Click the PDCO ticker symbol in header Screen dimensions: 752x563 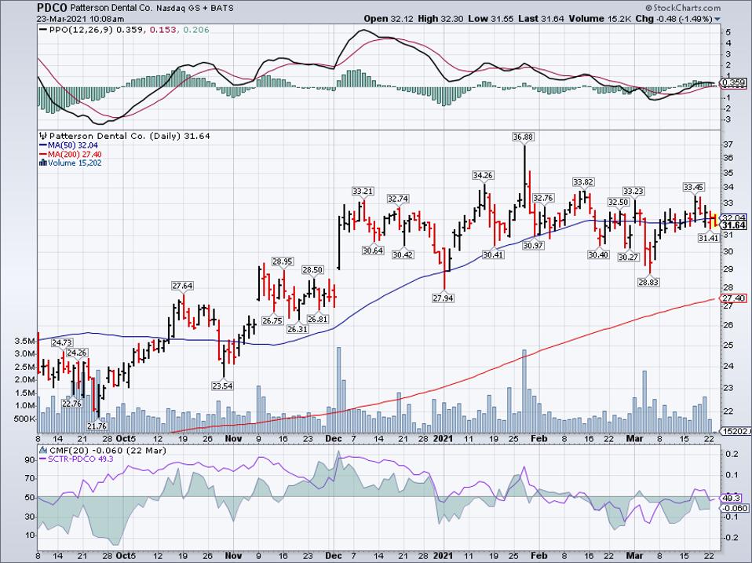point(53,8)
